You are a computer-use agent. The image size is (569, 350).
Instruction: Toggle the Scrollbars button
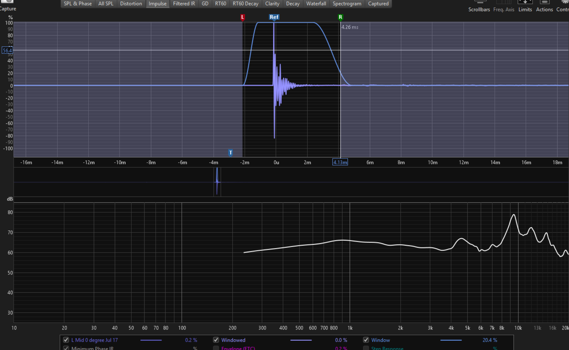click(x=479, y=6)
